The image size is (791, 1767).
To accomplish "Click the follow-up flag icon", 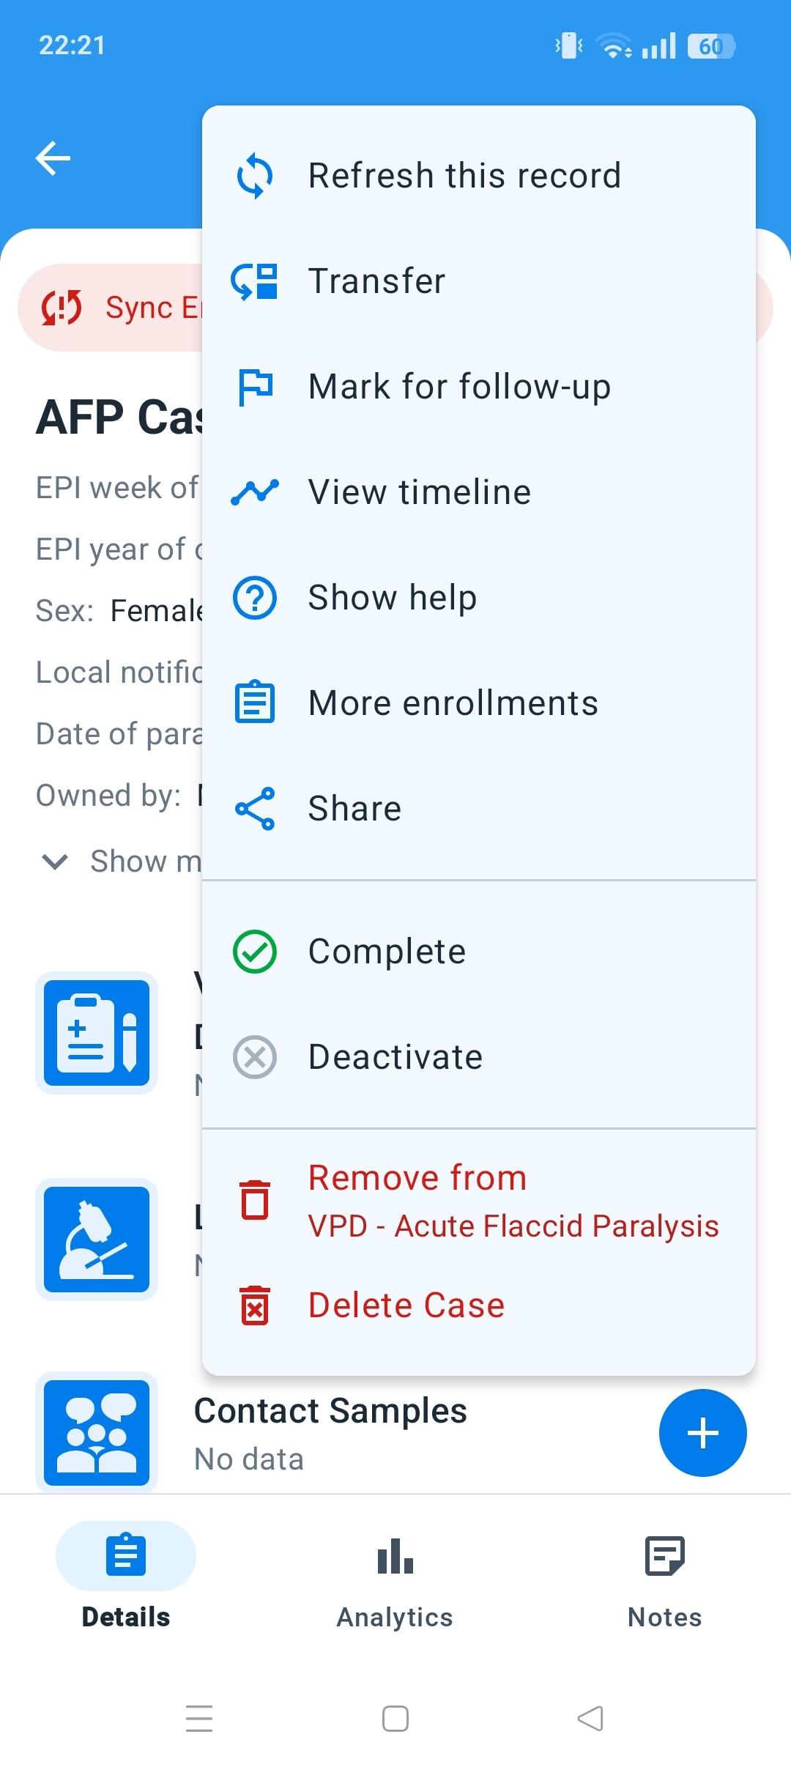I will click(x=254, y=387).
